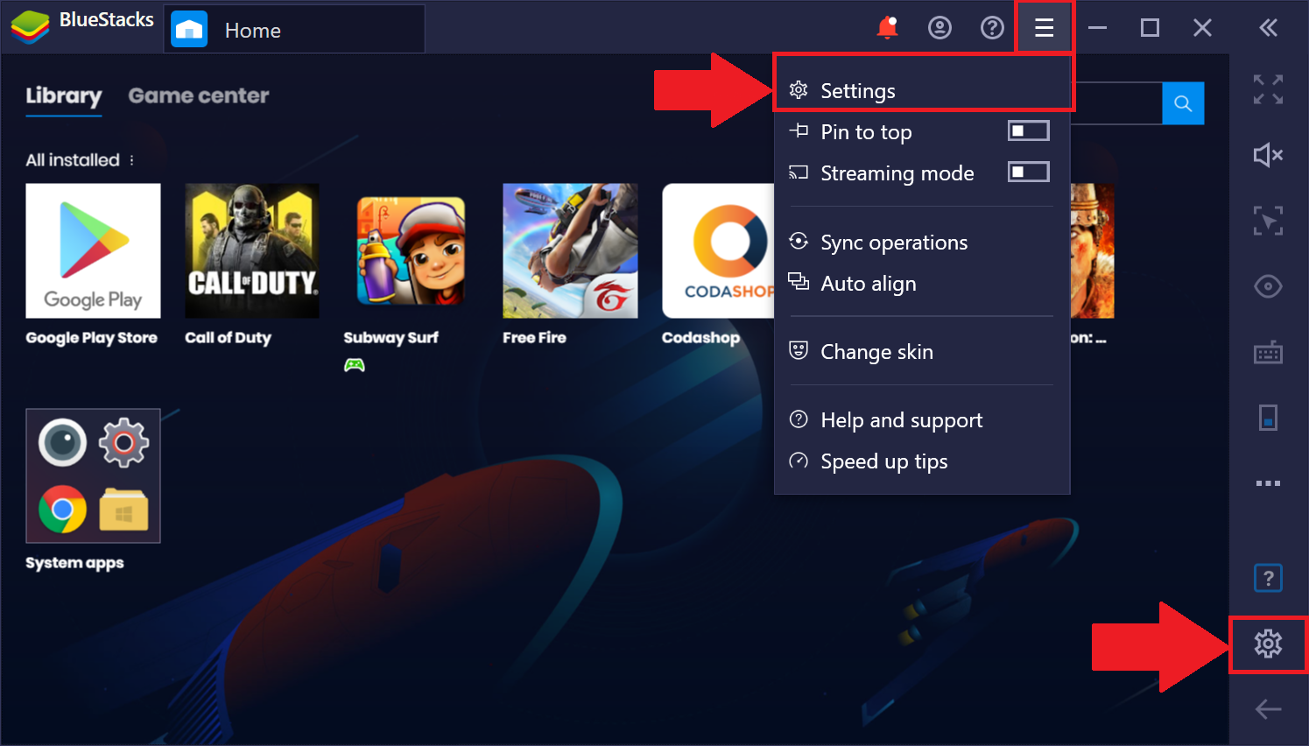The image size is (1309, 746).
Task: Close the BlueStacks window
Action: click(1203, 28)
